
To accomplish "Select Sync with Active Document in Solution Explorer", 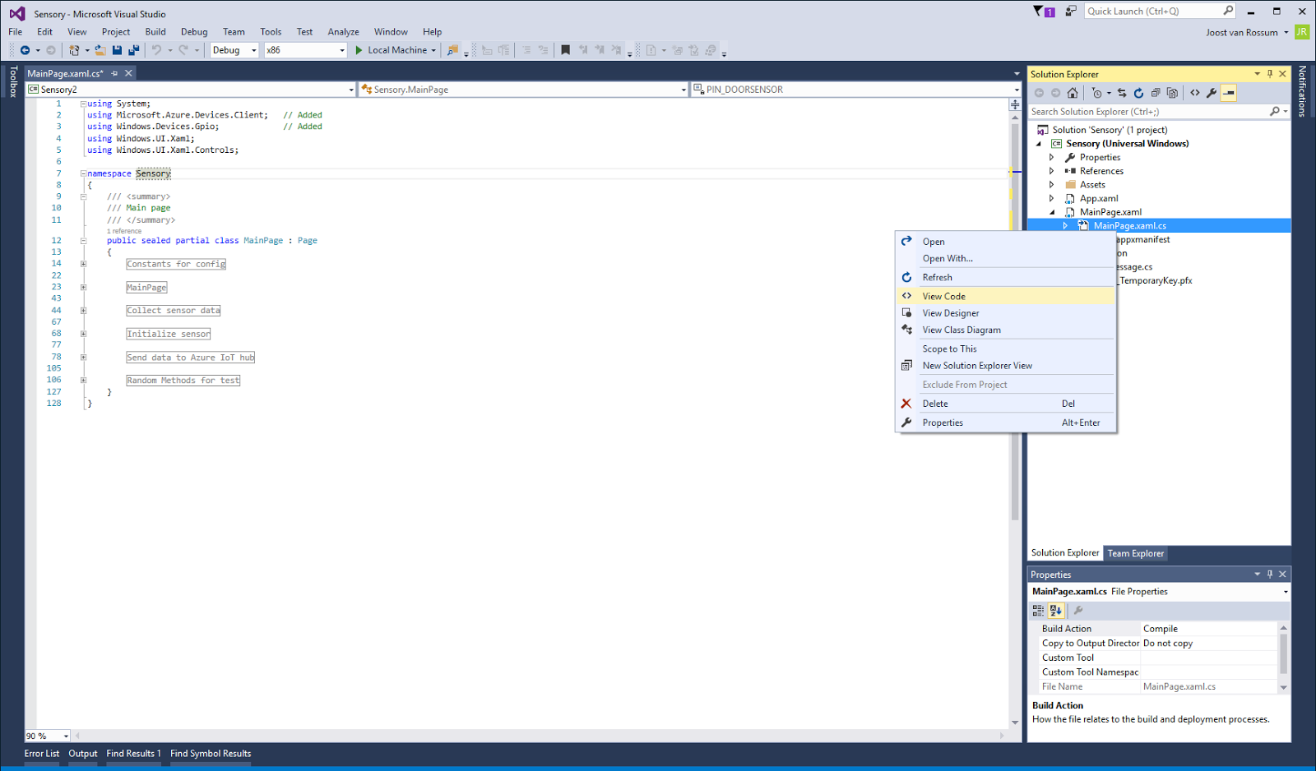I will (1122, 93).
